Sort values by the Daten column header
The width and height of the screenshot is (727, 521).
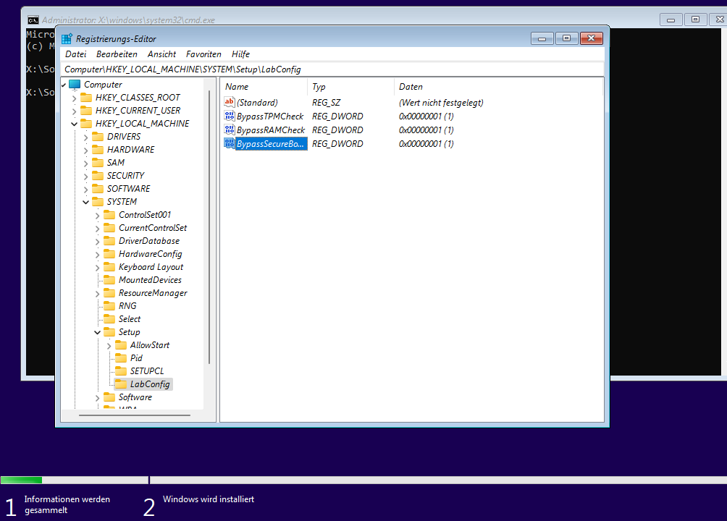click(498, 87)
